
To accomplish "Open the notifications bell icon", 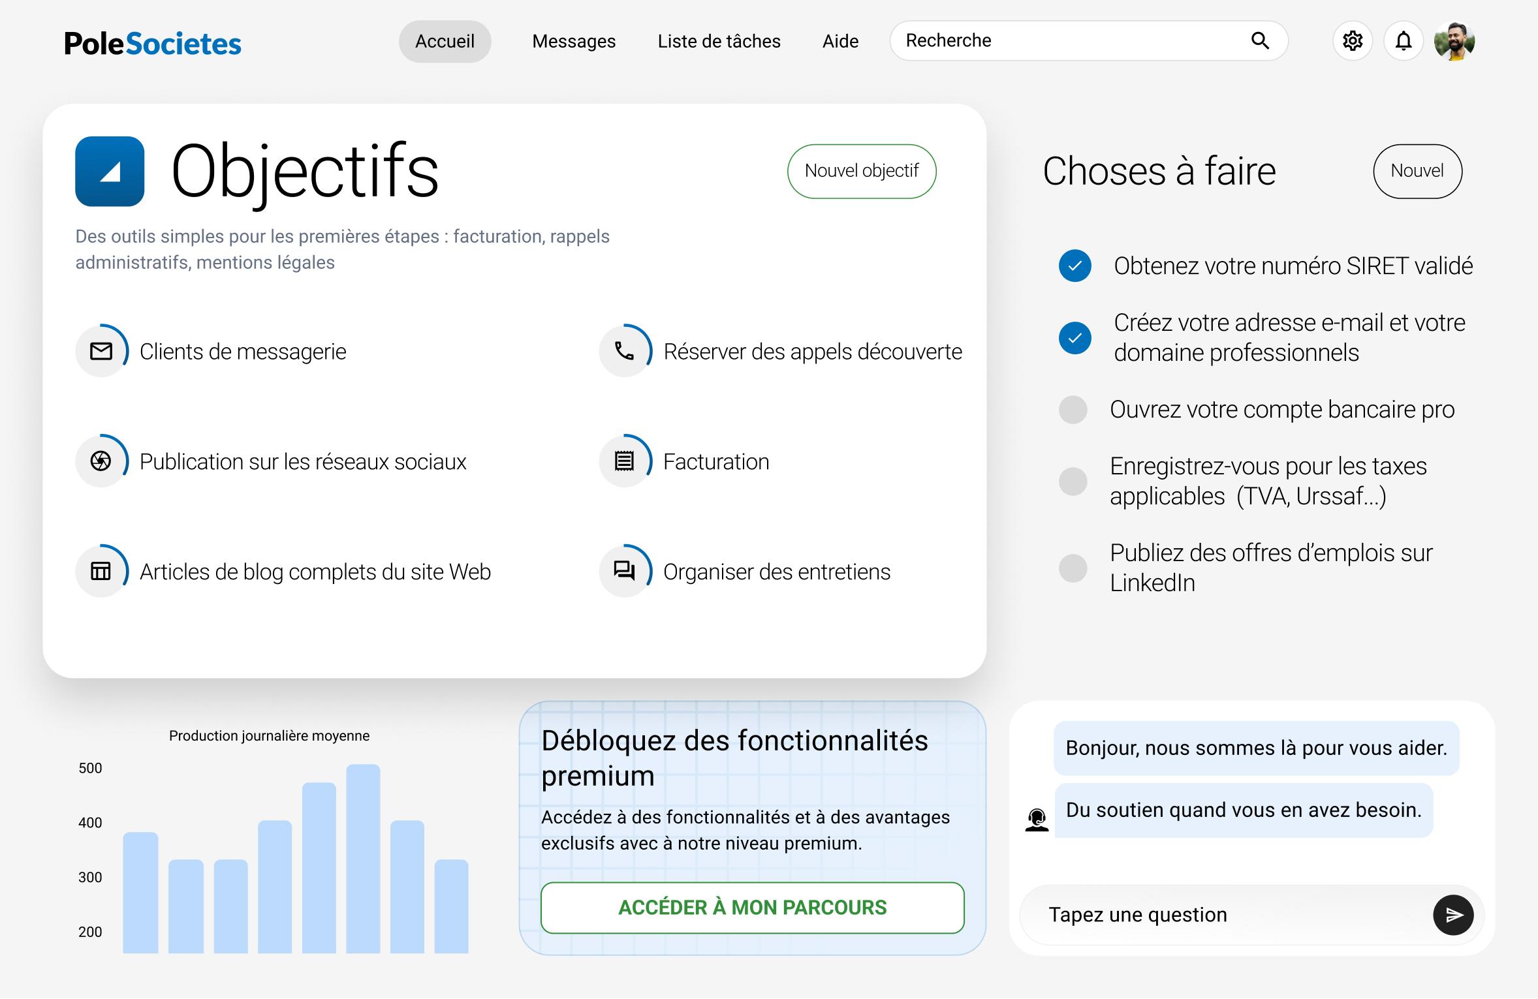I will (x=1404, y=40).
